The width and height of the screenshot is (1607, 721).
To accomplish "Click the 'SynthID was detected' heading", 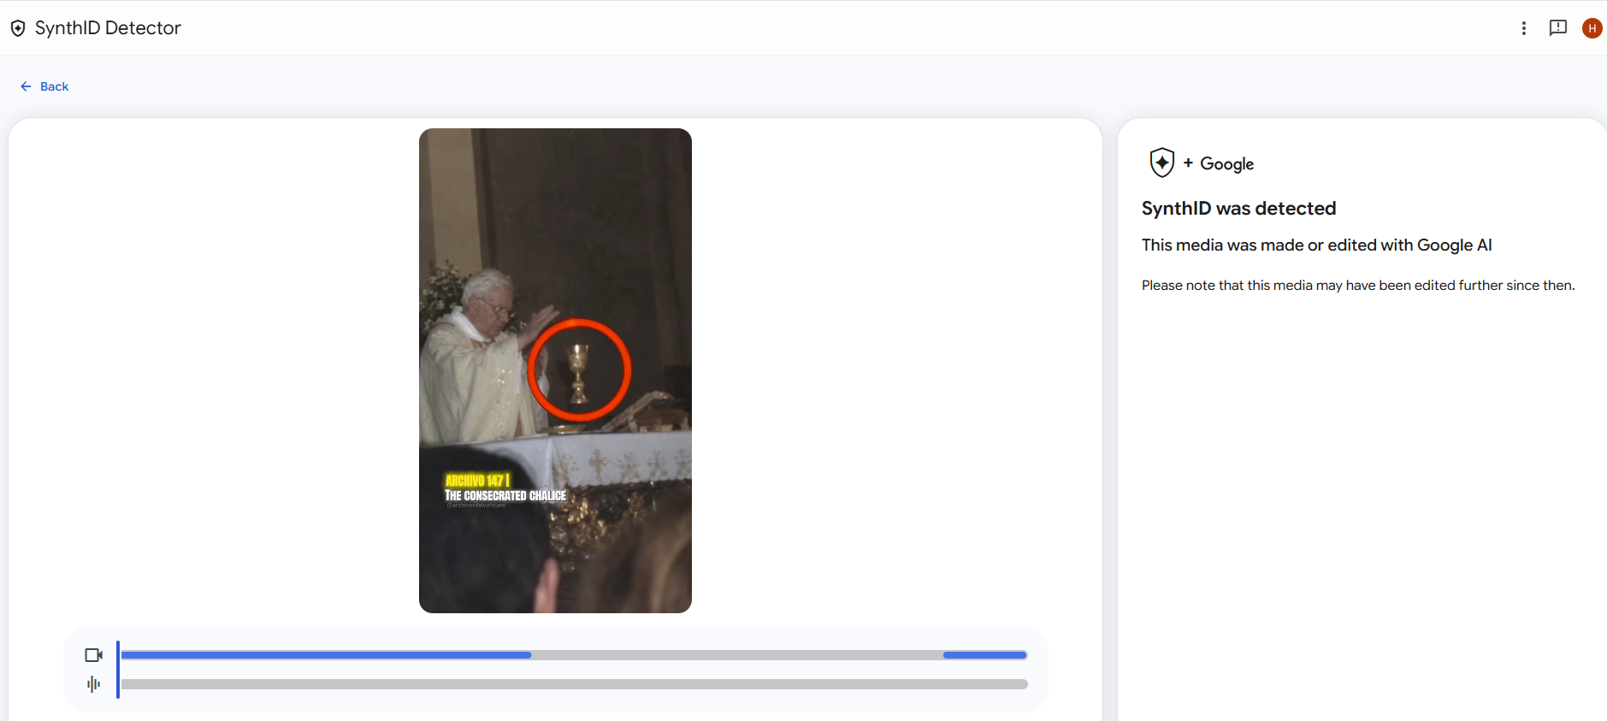I will click(x=1238, y=209).
